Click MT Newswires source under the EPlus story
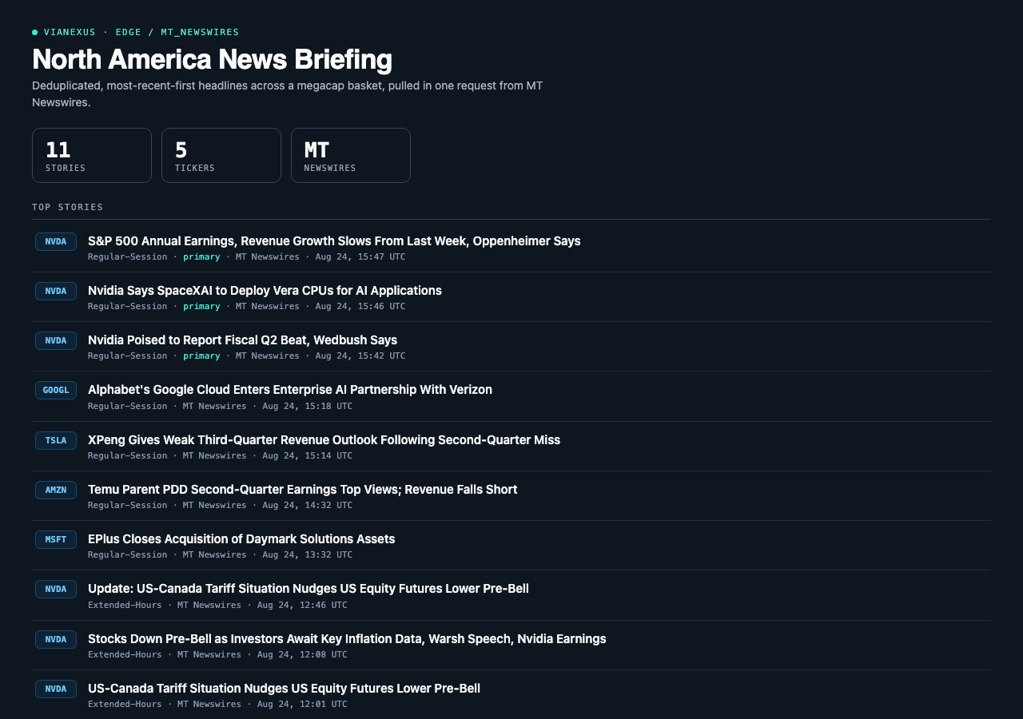Image resolution: width=1023 pixels, height=719 pixels. (x=215, y=555)
